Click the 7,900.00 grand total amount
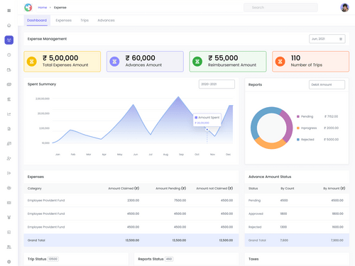355x266 pixels. coord(337,240)
